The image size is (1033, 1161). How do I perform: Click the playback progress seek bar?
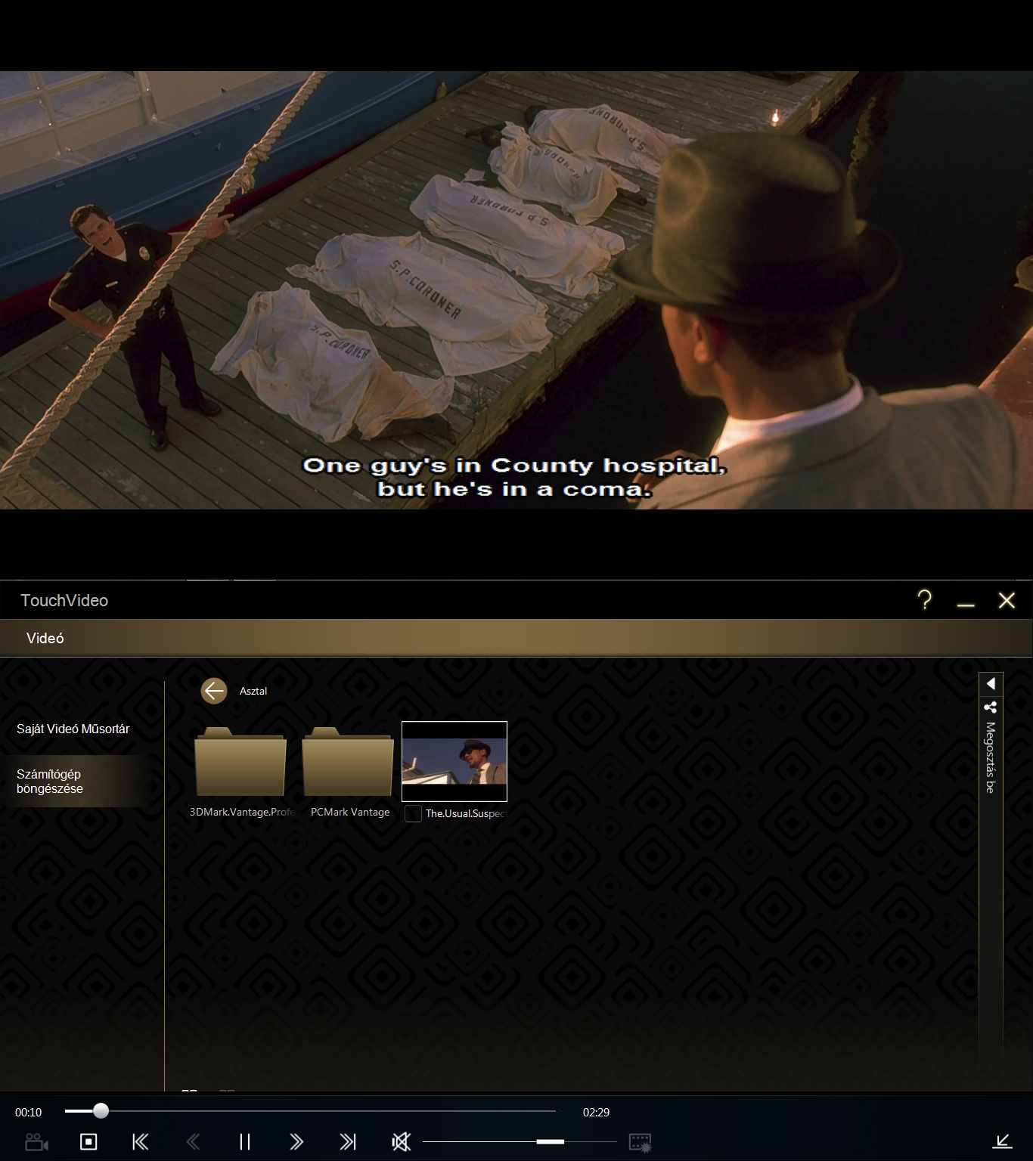[x=310, y=1111]
